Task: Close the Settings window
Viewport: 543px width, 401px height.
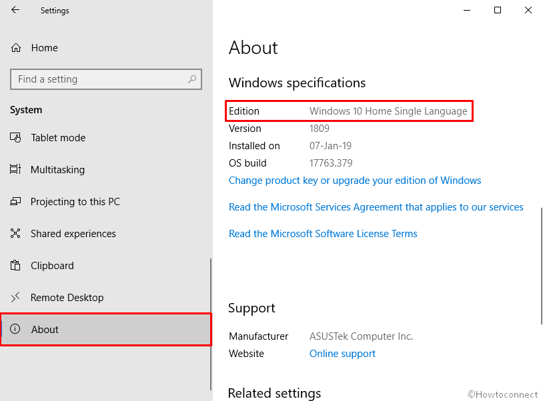Action: pos(528,10)
